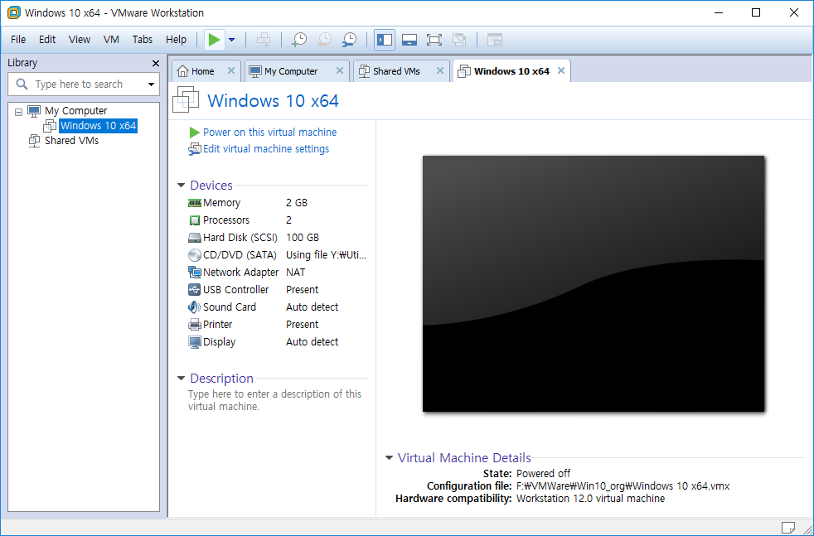Click the configuration file path text
814x536 pixels.
(x=623, y=486)
